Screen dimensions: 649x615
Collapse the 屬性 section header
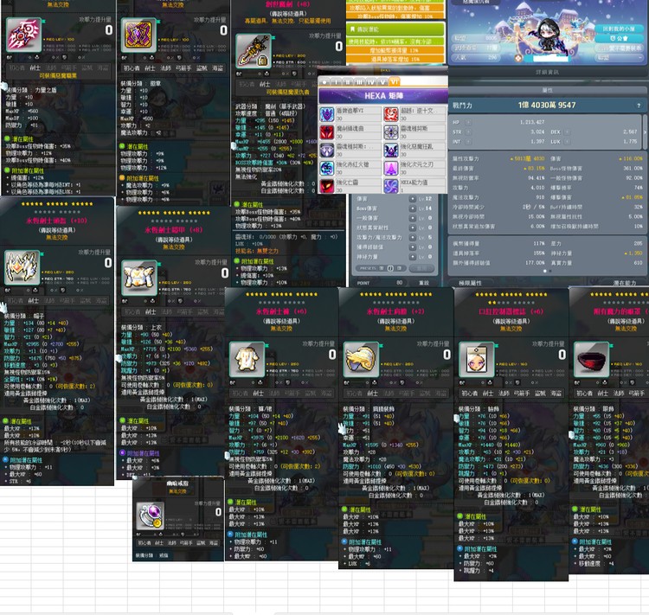pyautogui.click(x=547, y=90)
